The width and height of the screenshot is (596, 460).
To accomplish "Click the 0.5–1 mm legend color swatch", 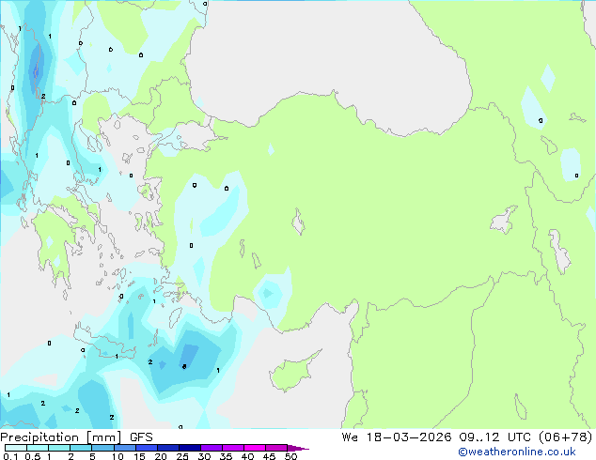I will [x=38, y=448].
